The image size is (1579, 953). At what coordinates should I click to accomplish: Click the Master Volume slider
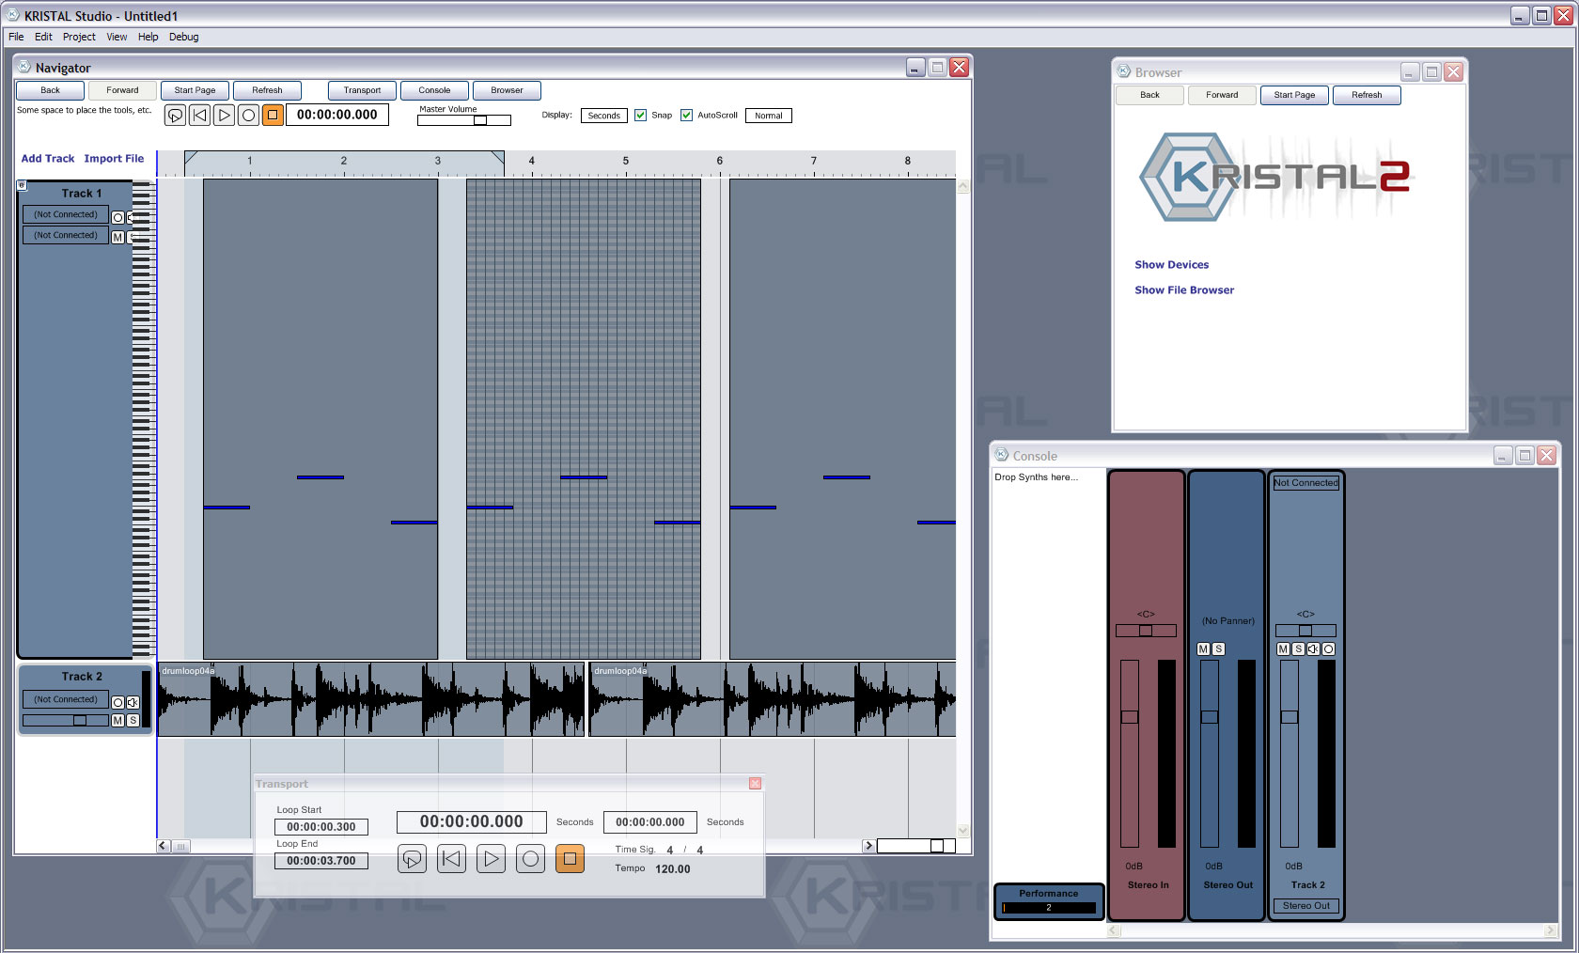point(464,120)
